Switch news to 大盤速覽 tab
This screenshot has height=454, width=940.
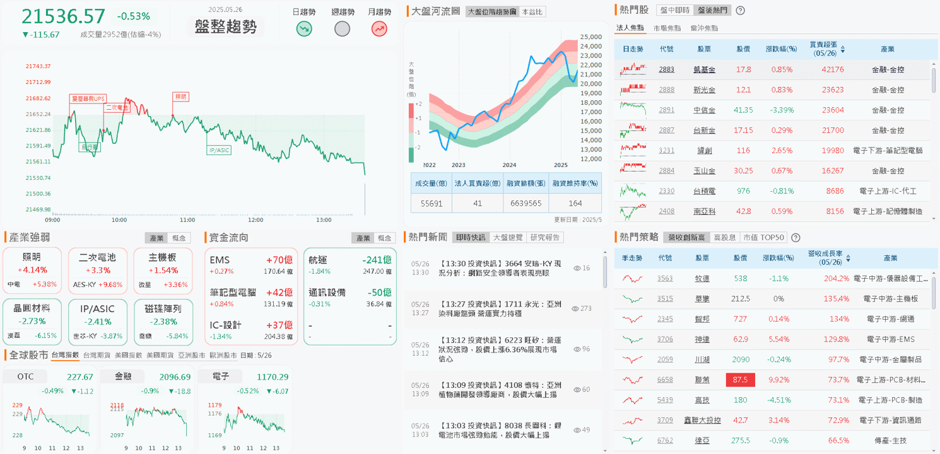tap(508, 237)
